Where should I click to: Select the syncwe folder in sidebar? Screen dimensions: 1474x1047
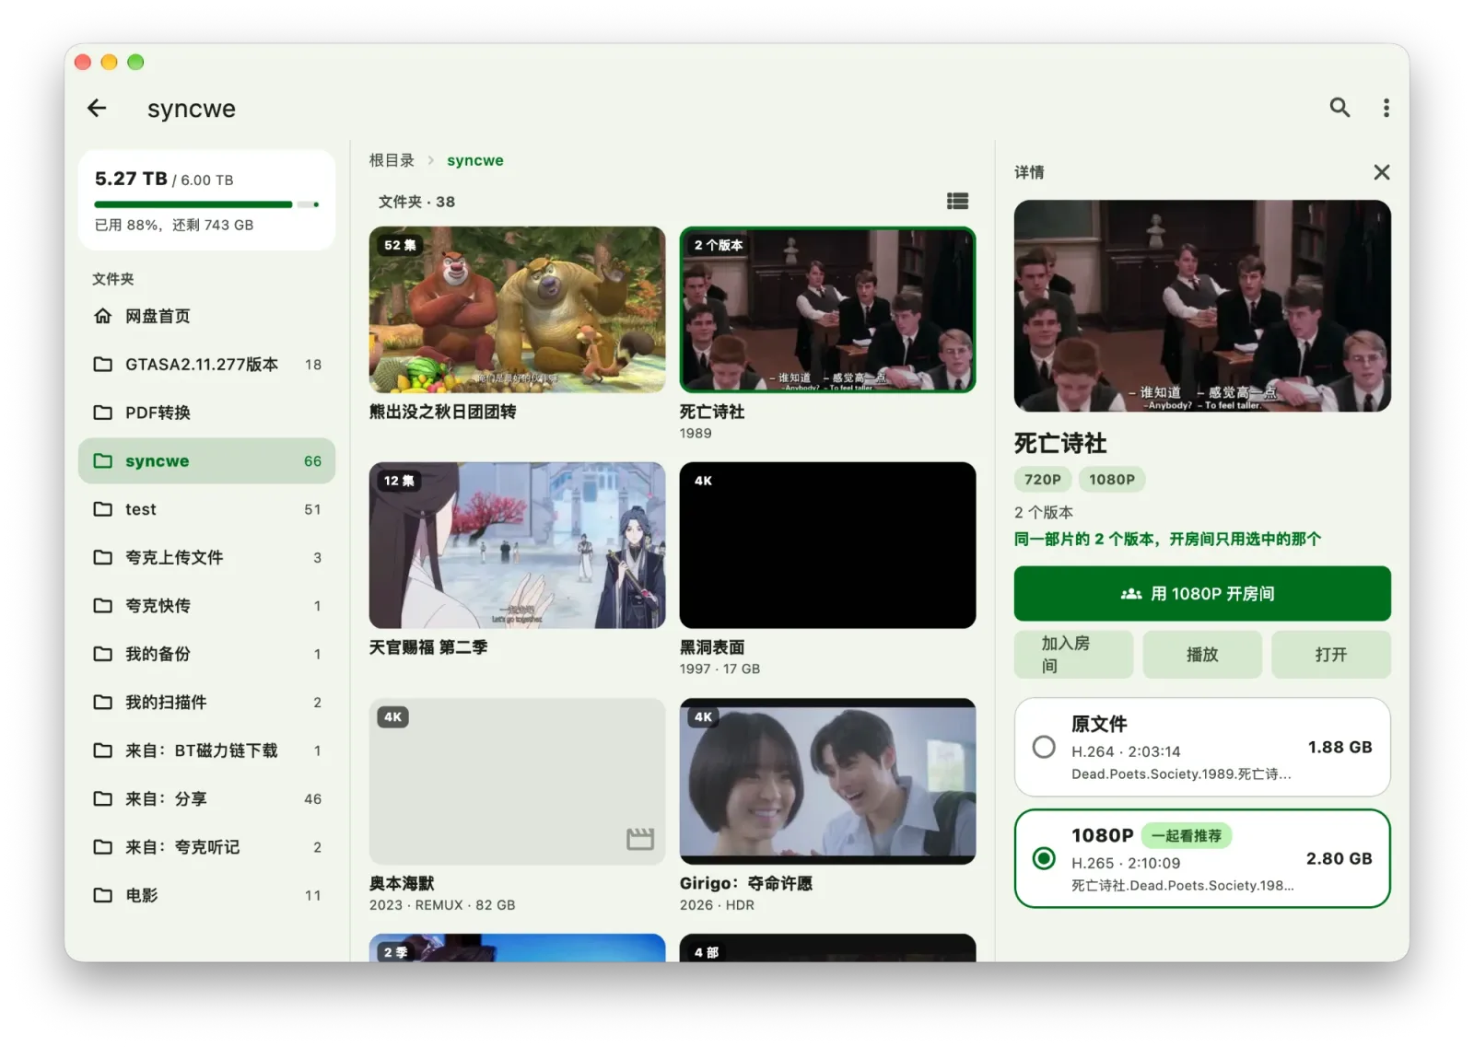(206, 460)
